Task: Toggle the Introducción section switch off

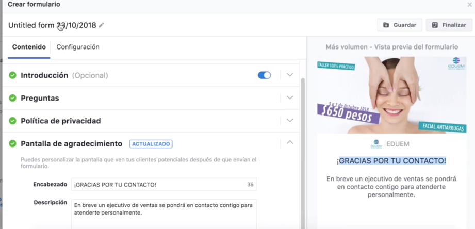Action: click(264, 75)
